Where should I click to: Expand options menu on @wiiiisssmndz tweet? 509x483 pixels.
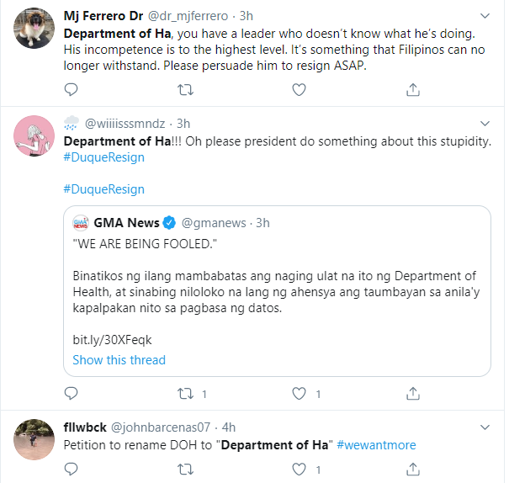coord(484,123)
